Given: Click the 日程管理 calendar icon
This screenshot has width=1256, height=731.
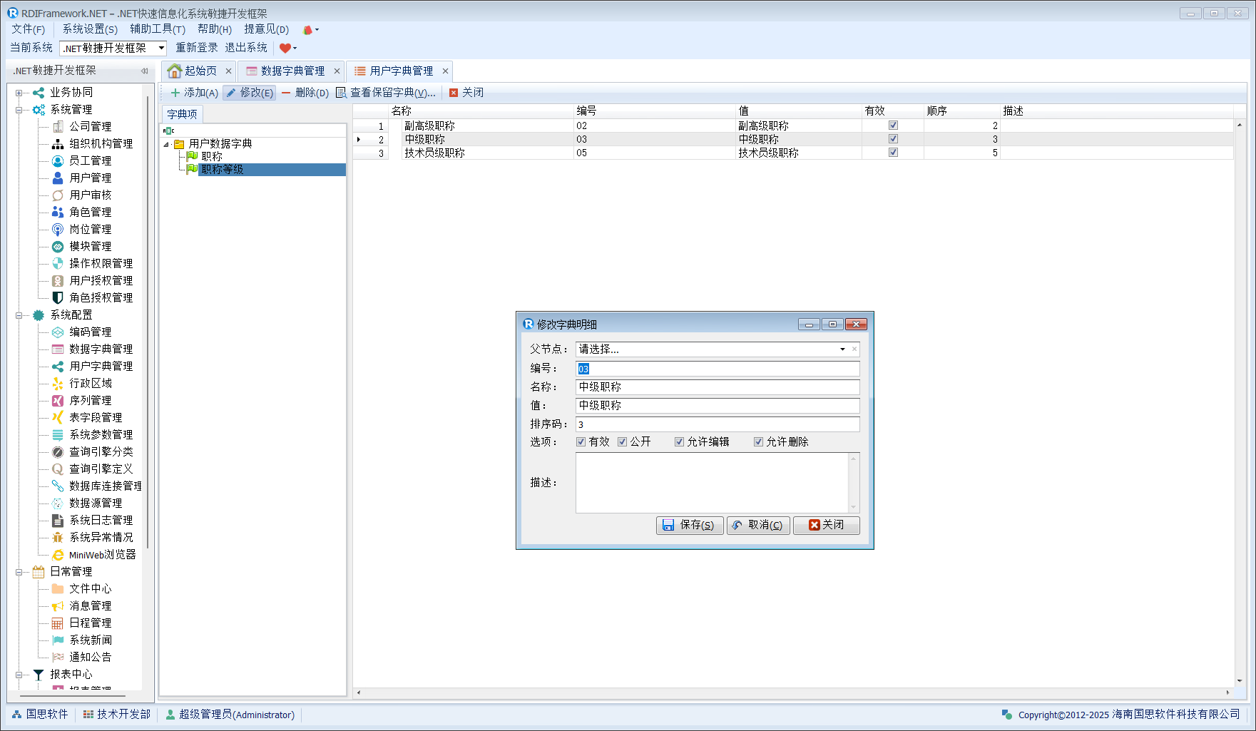Looking at the screenshot, I should 58,623.
